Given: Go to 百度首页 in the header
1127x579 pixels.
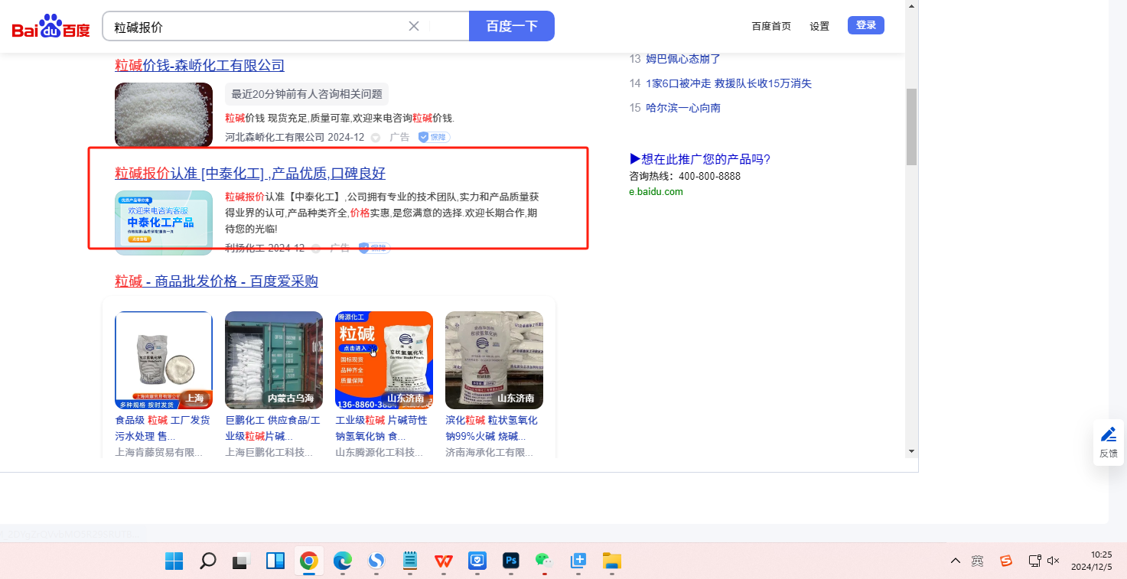Looking at the screenshot, I should pos(771,26).
